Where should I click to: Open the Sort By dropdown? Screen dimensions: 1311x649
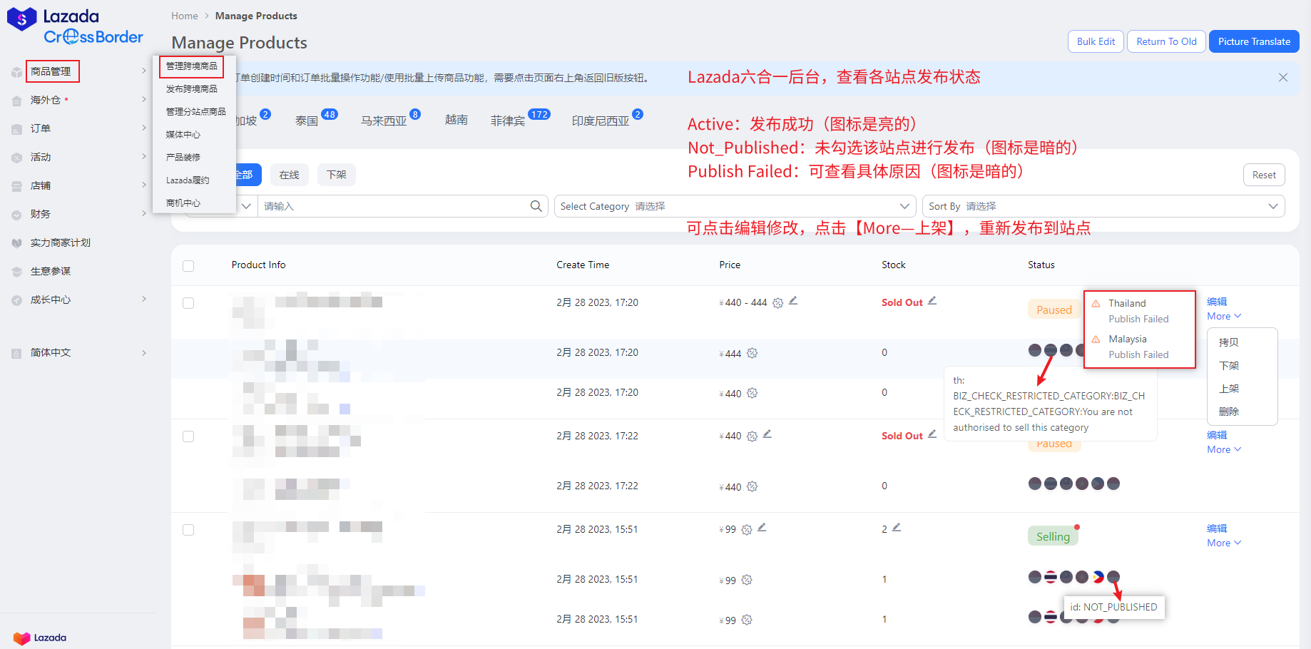click(1103, 206)
